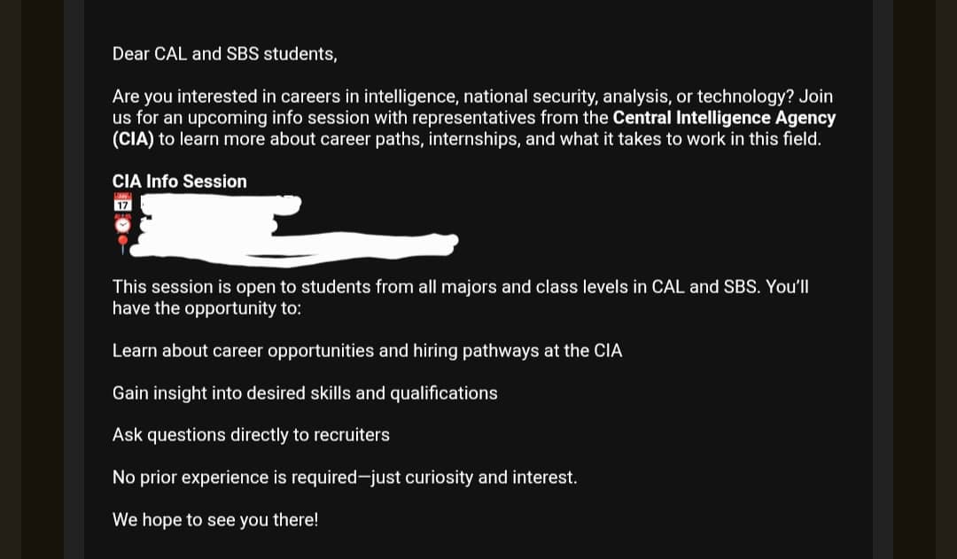Image resolution: width=957 pixels, height=559 pixels.
Task: Click the 'This session is open to students' line
Action: click(x=460, y=287)
